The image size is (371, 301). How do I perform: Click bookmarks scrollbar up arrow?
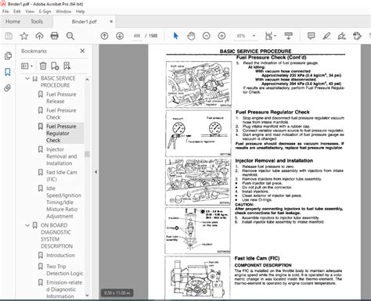(x=87, y=79)
